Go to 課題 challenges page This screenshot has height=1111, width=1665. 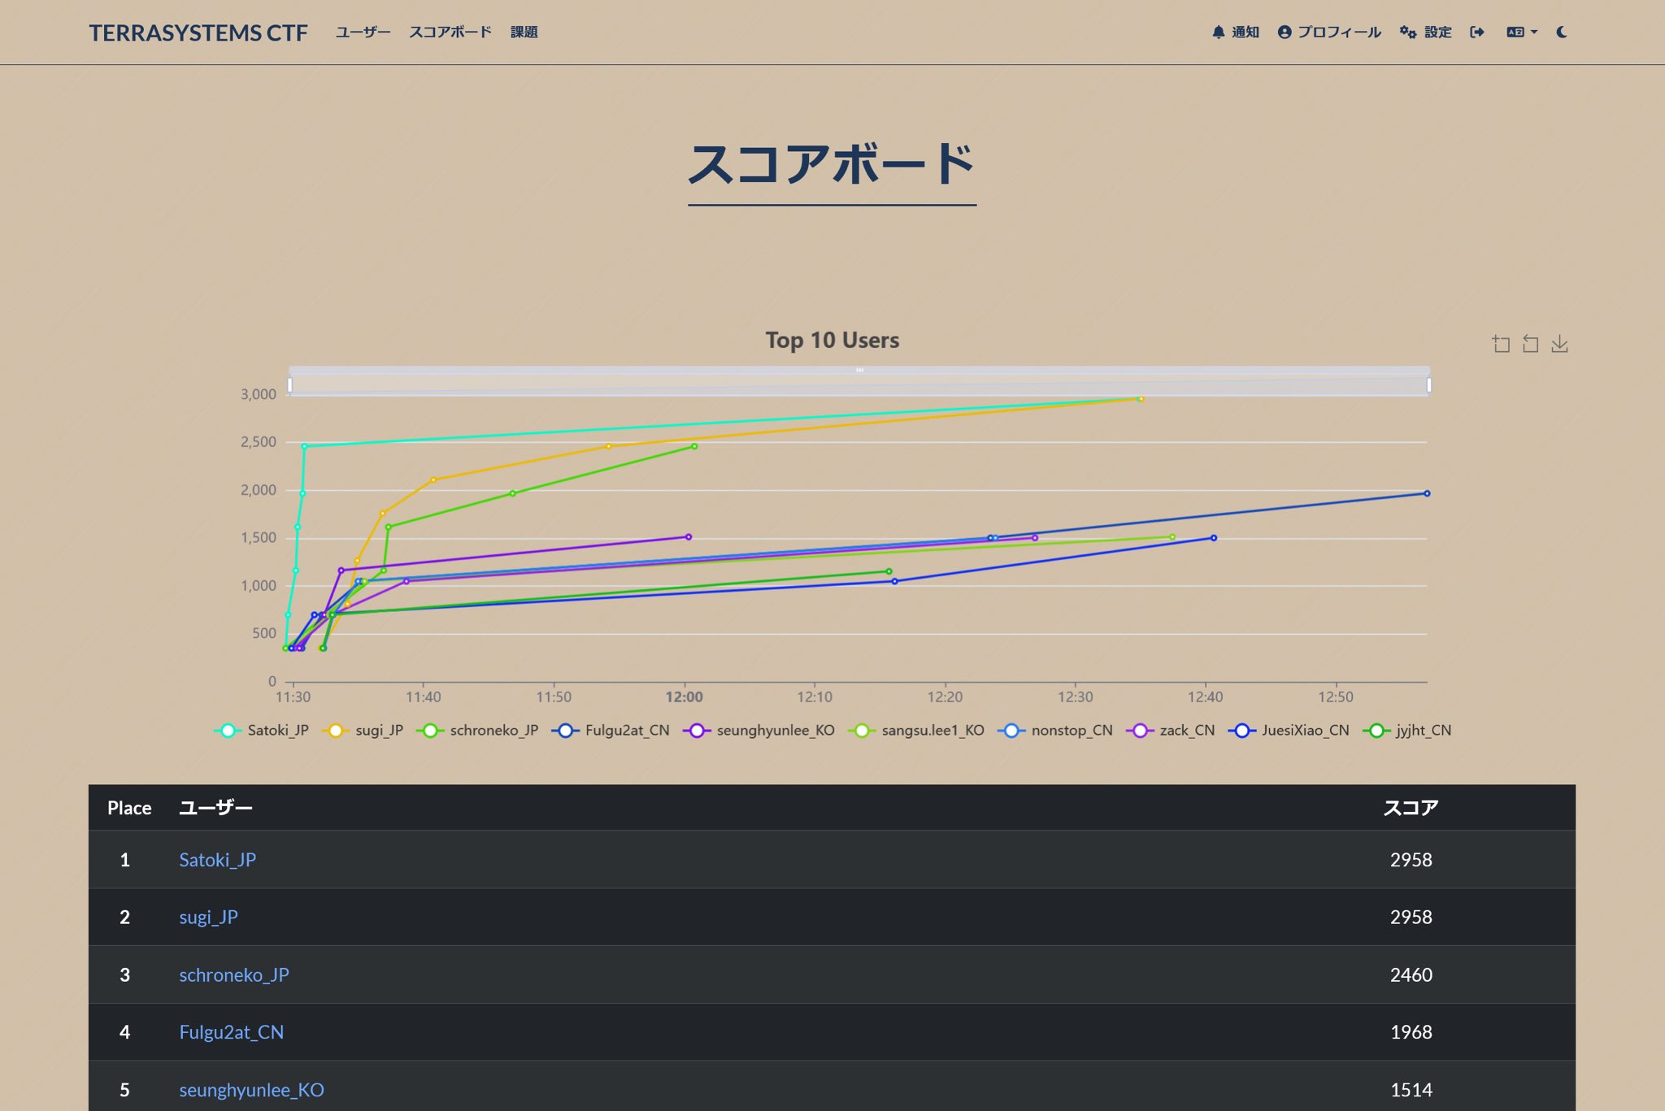pos(524,33)
